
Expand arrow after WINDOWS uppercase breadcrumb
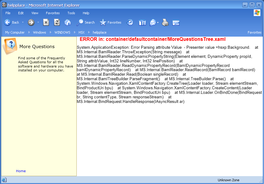[75, 32]
